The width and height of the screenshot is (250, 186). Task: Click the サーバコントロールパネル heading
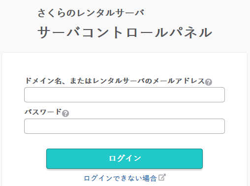tap(125, 32)
